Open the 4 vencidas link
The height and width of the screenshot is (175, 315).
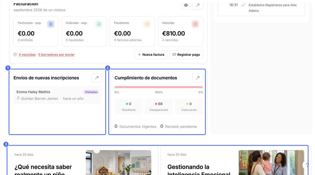pos(27,55)
